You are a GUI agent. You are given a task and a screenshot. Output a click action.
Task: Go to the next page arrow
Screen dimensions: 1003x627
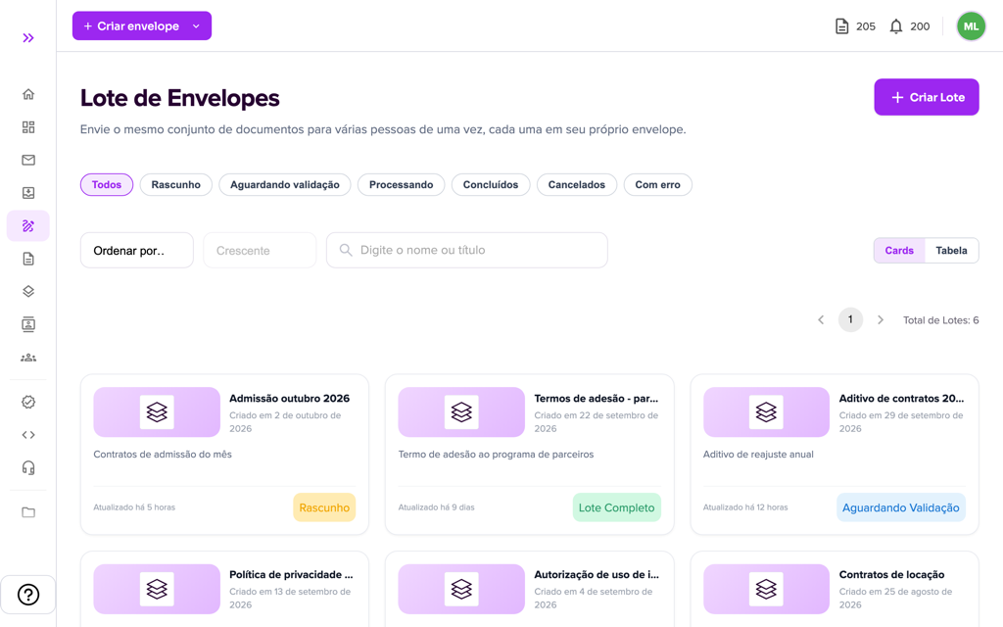click(x=881, y=320)
